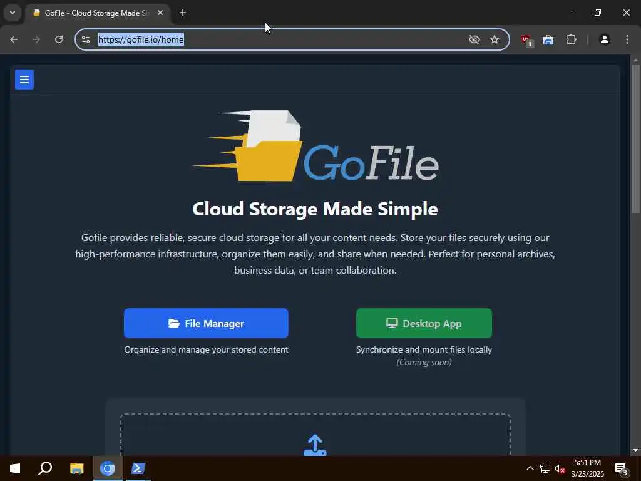The image size is (641, 481).
Task: Open the GoFile hamburger sidebar menu
Action: pos(24,80)
